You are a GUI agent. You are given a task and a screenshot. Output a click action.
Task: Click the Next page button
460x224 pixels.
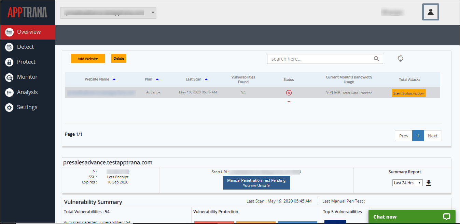tap(433, 136)
